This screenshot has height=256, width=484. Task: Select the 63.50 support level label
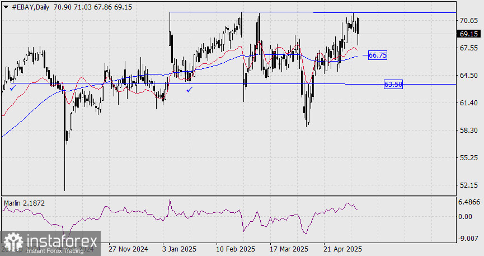coord(393,84)
